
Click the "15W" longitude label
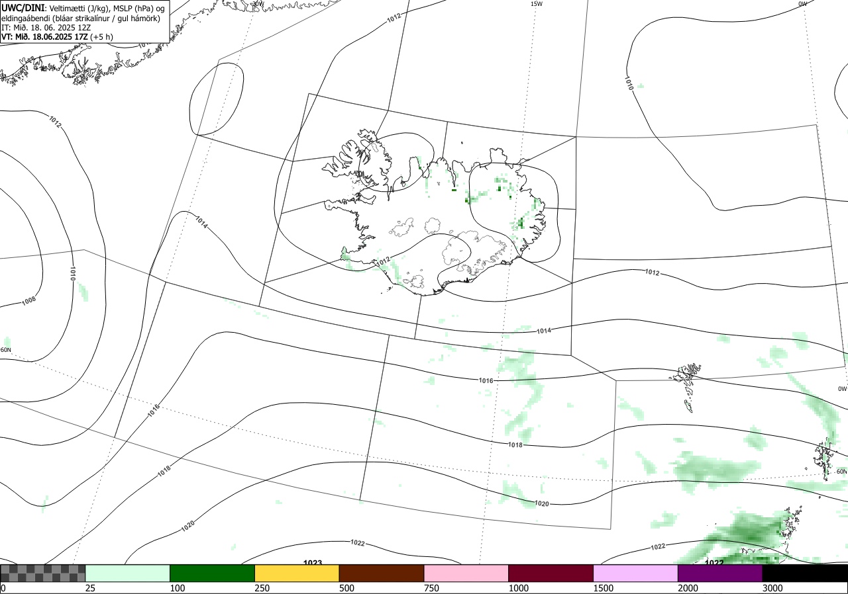click(537, 4)
